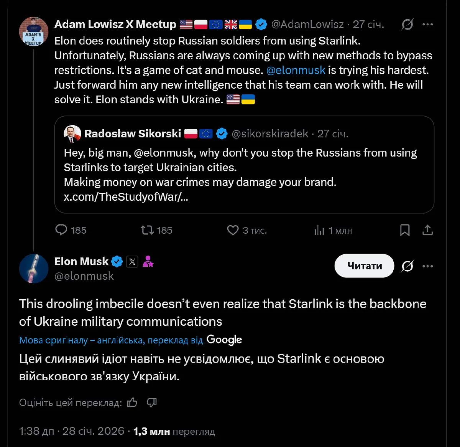Like Adam Lowisz's post with heart icon

[233, 230]
